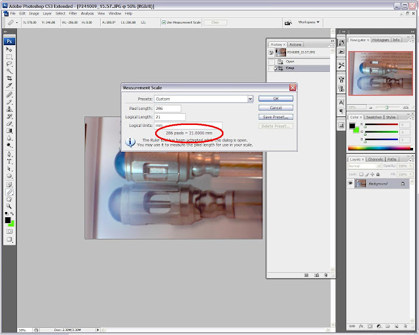Open the Filter menu
Viewport: 419px width, 335px height.
73,13
